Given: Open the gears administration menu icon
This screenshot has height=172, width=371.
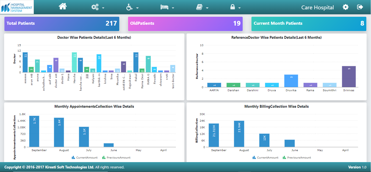Looking at the screenshot, I should pyautogui.click(x=95, y=7).
